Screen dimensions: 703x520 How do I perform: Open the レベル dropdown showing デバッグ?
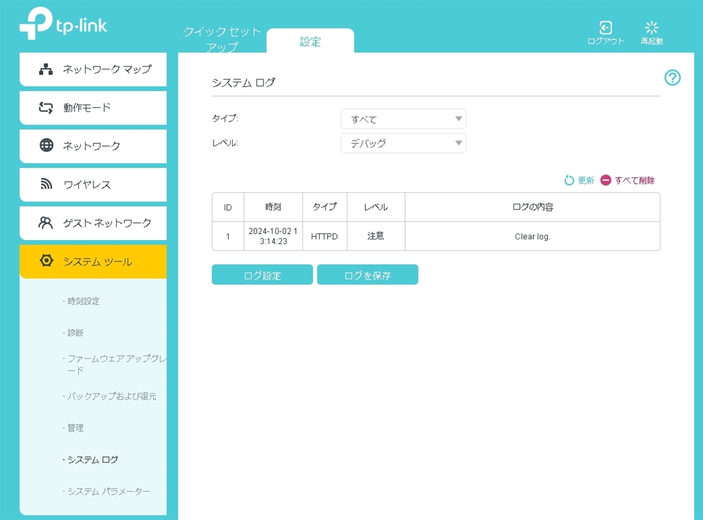click(403, 143)
